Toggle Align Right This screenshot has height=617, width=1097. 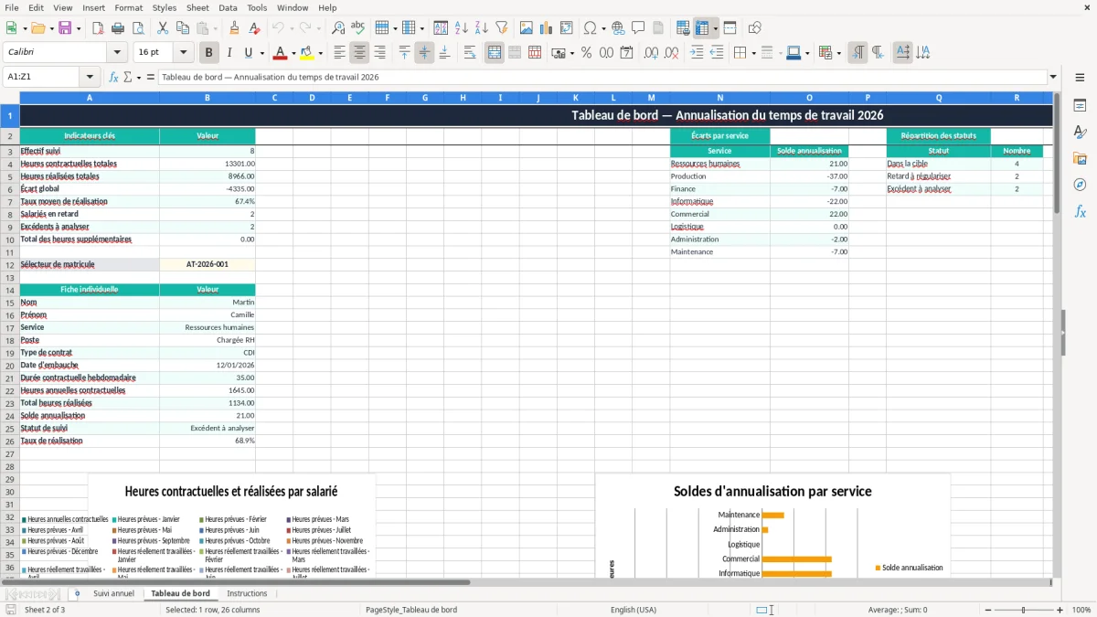379,53
